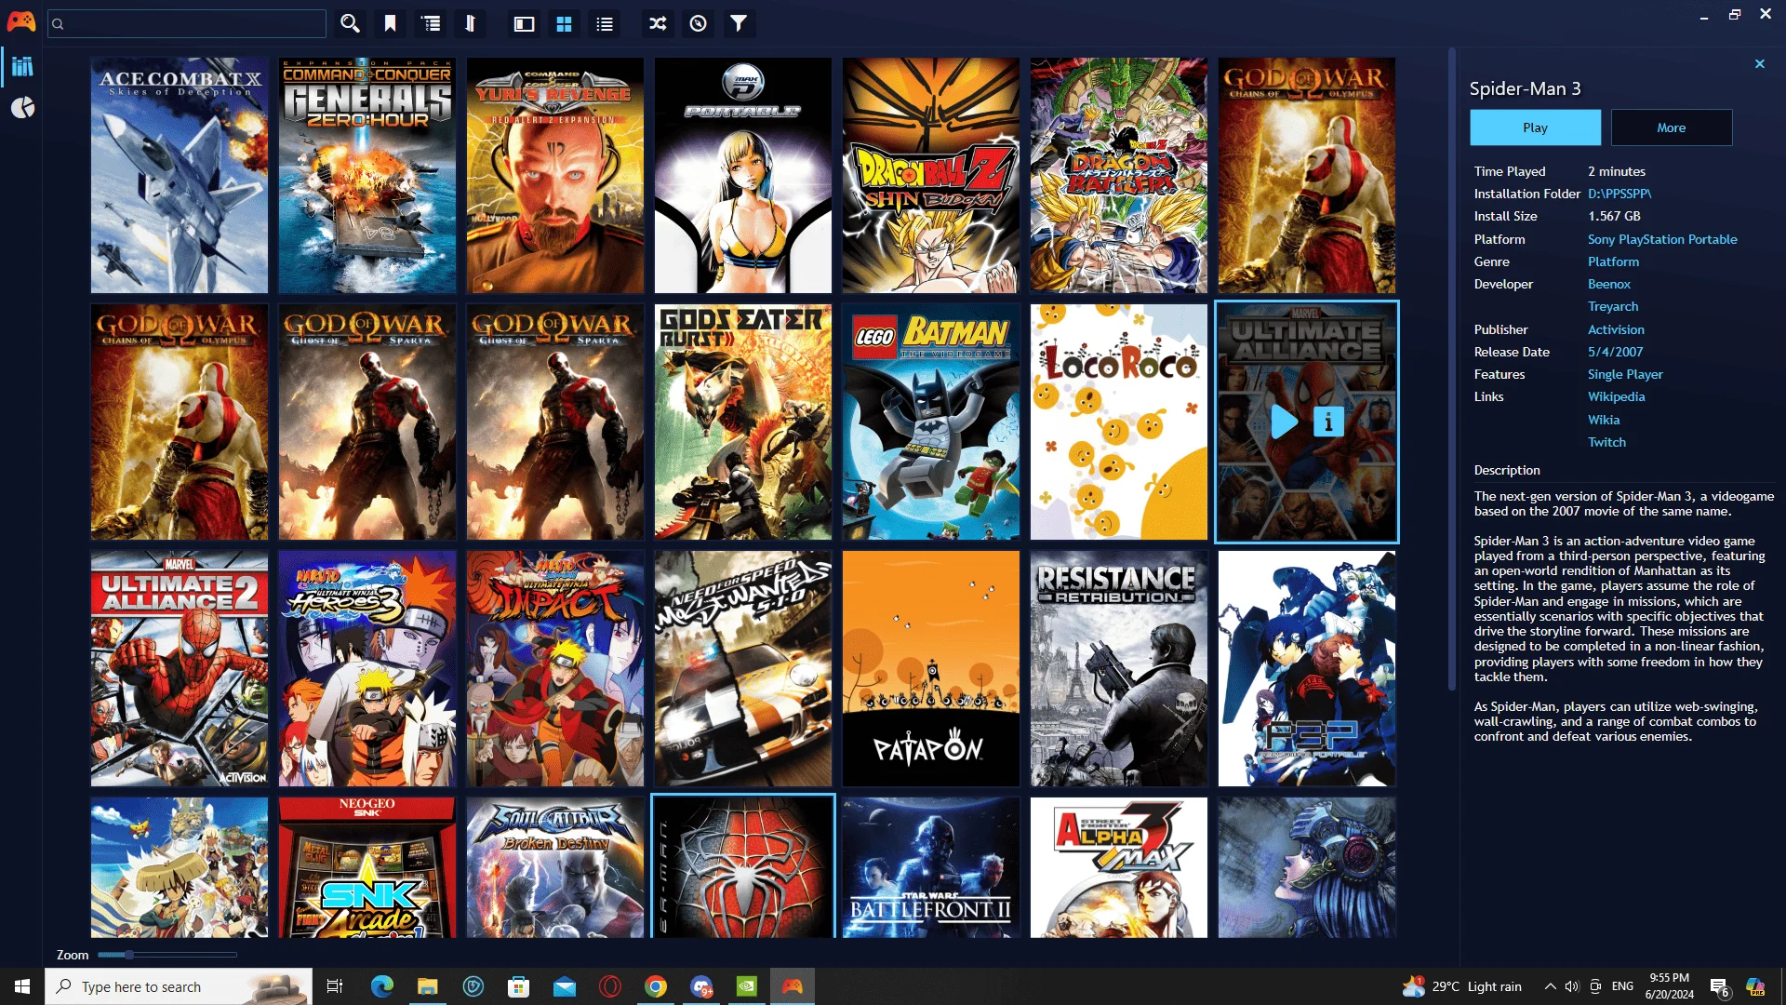Open the Windows Start menu
This screenshot has width=1786, height=1005.
(22, 986)
